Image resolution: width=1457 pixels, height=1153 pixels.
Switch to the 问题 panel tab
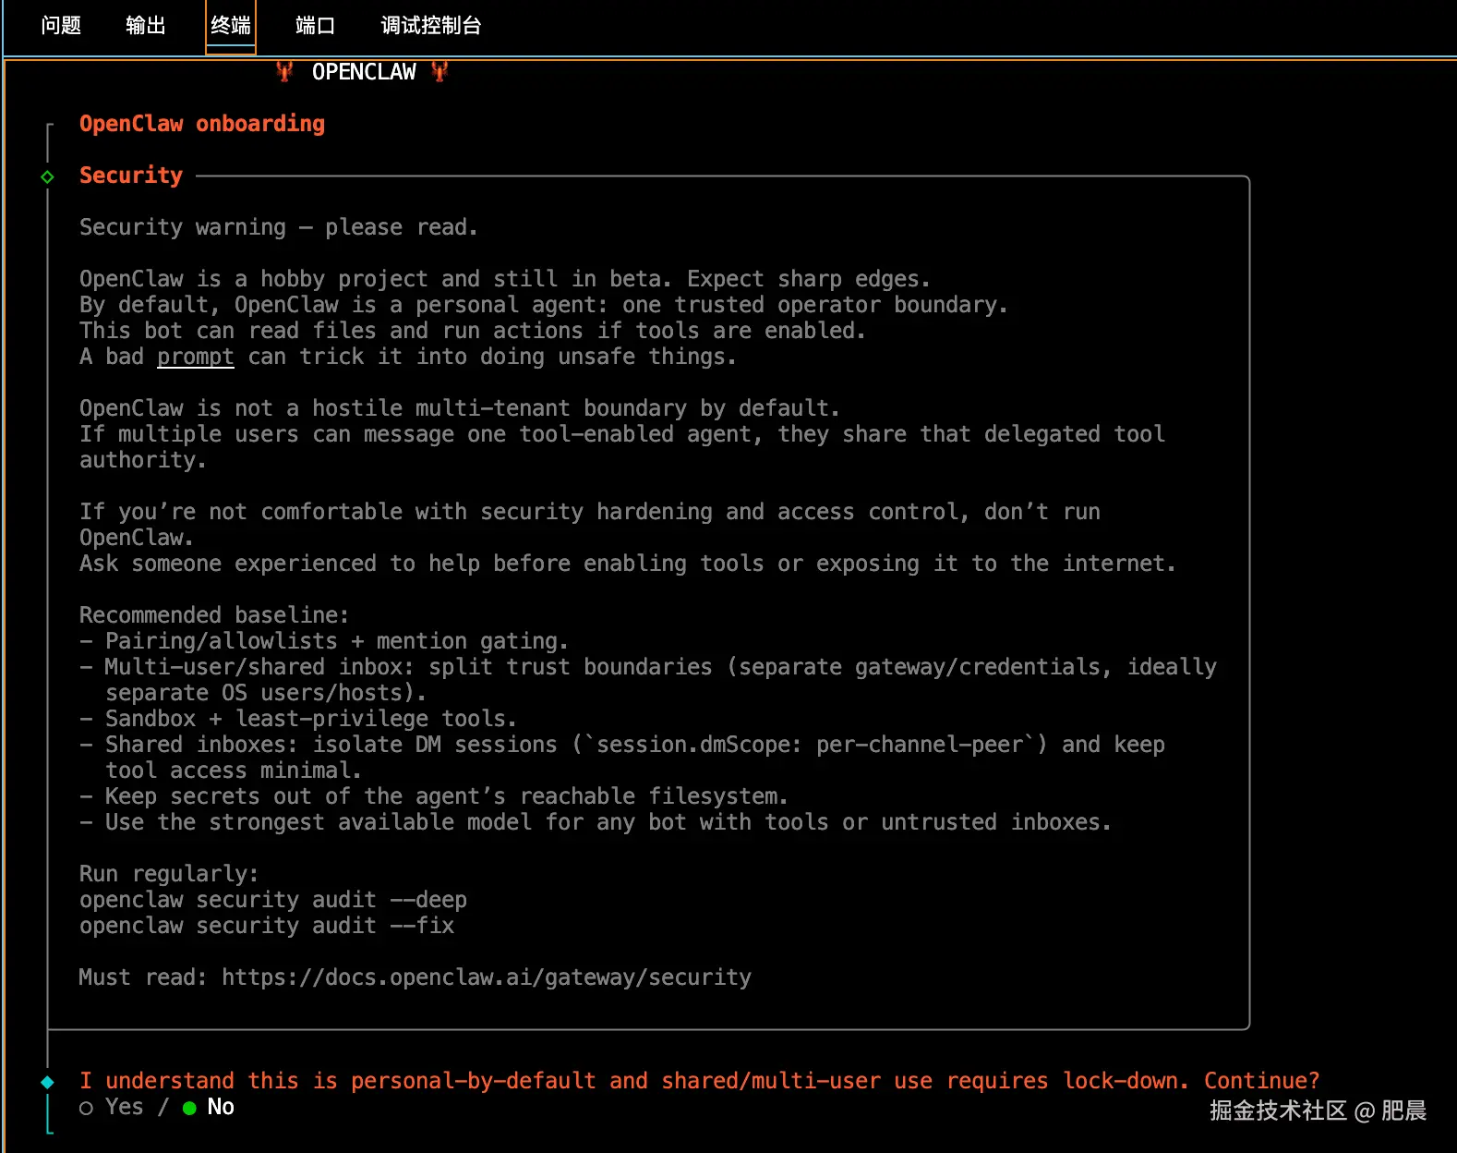click(61, 25)
